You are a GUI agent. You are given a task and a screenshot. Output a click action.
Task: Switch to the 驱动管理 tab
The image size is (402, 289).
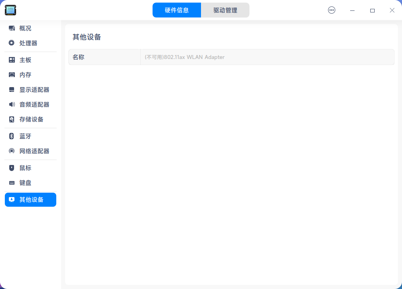point(225,10)
